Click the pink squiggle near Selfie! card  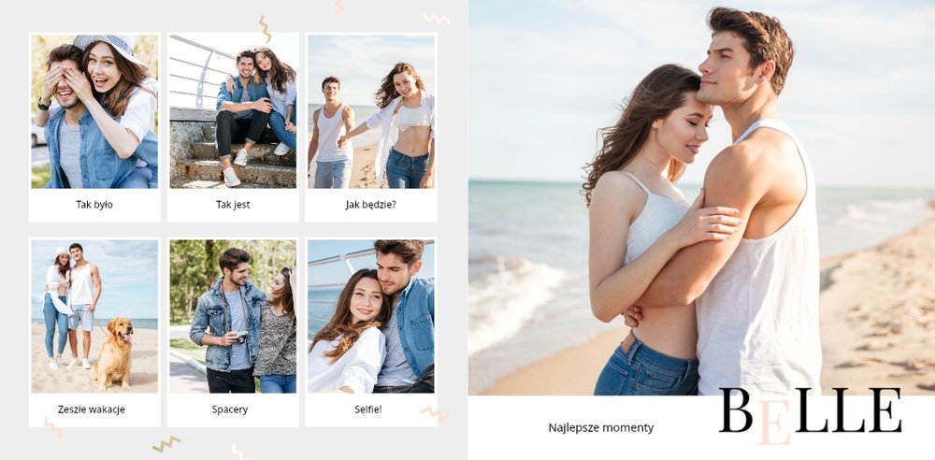coord(435,413)
